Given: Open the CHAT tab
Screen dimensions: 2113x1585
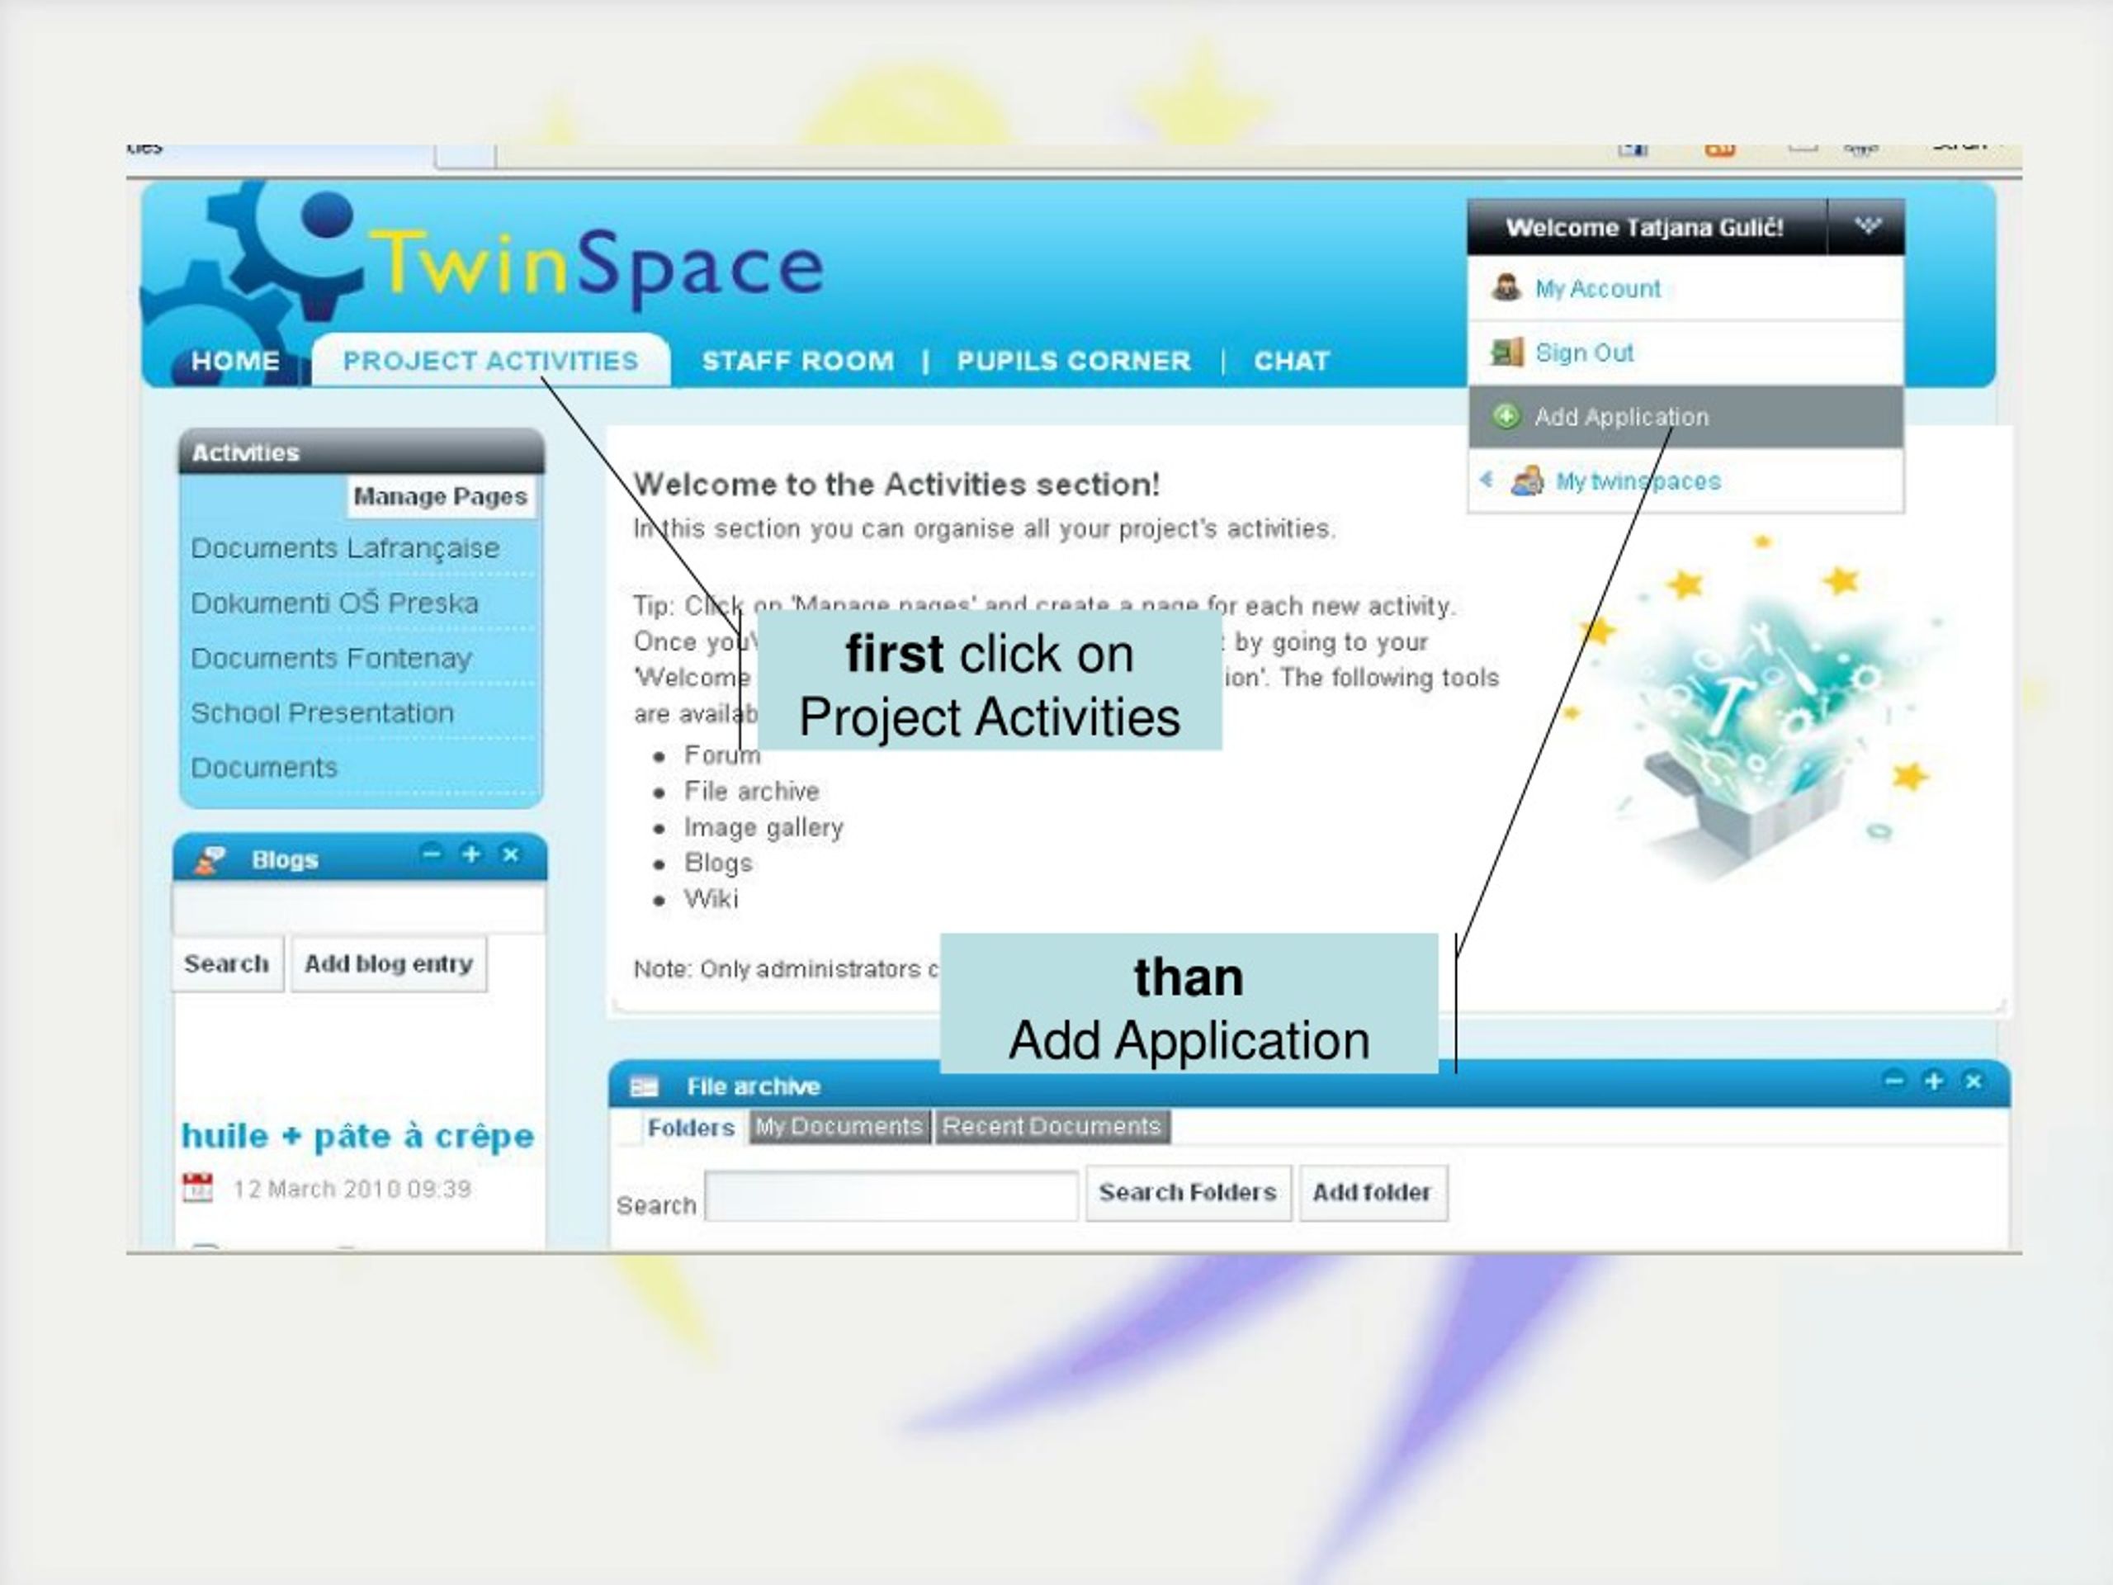Looking at the screenshot, I should click(x=1292, y=361).
